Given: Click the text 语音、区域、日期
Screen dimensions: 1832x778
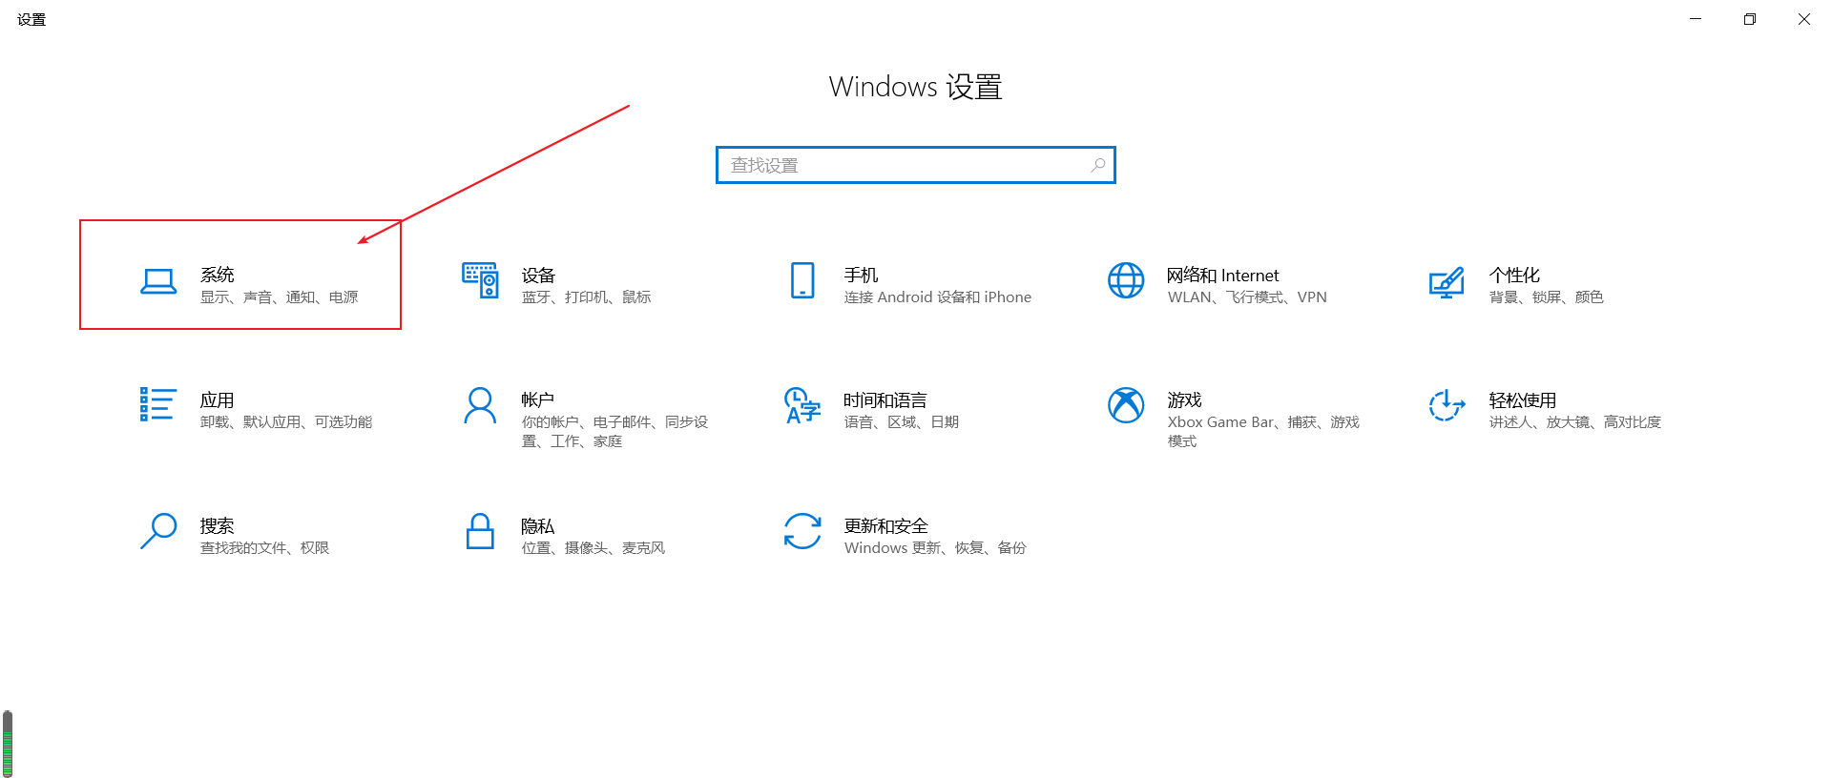Looking at the screenshot, I should (901, 422).
